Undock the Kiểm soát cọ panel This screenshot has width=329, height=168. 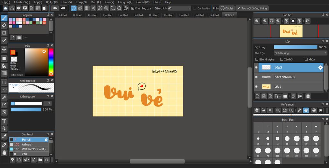point(48,96)
